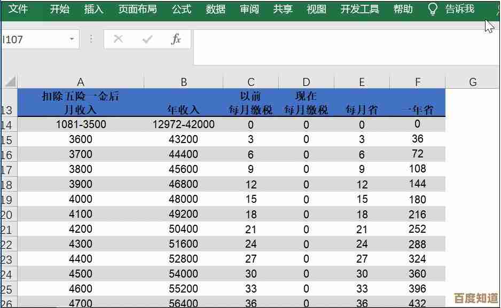Click the ellipsis separator next to Name Box

[x=91, y=39]
